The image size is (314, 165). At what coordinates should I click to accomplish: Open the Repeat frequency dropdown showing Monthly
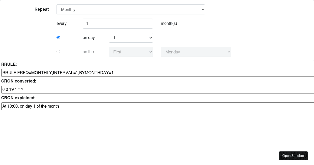point(131,9)
